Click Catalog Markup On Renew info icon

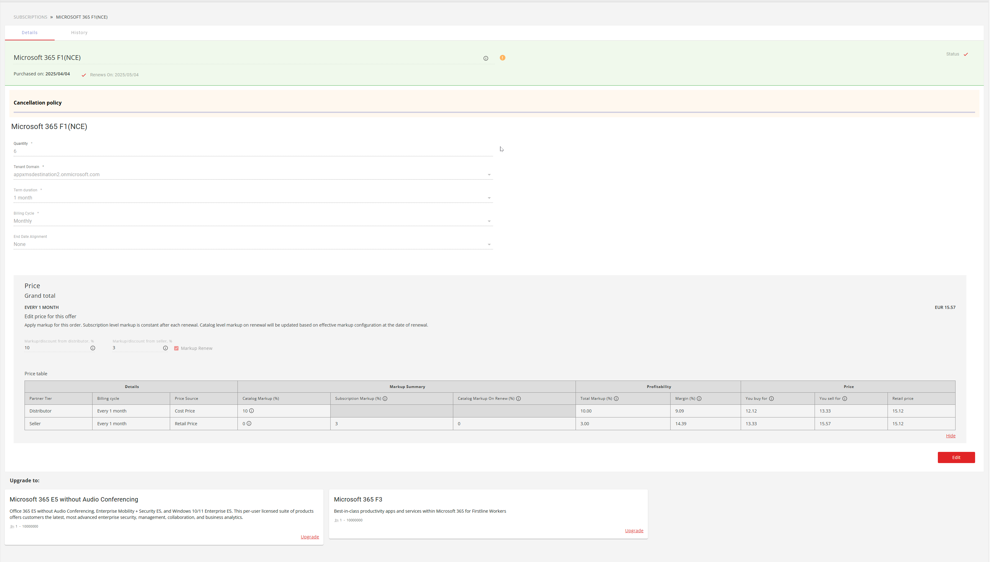518,399
